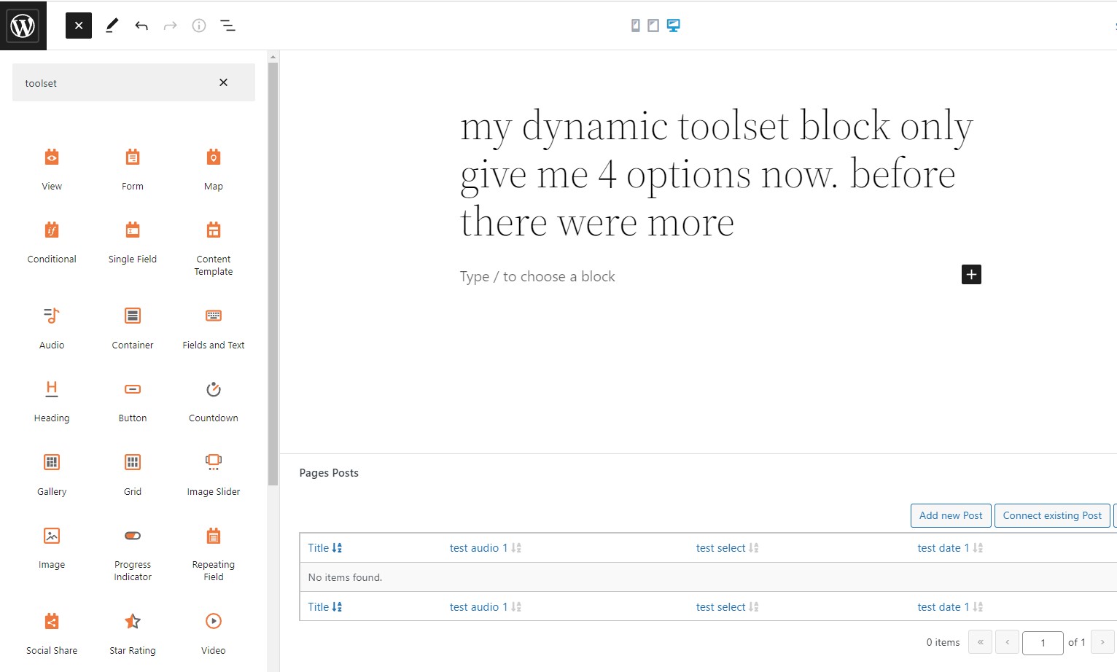The height and width of the screenshot is (672, 1117).
Task: Click the Add new Post button
Action: tap(951, 515)
